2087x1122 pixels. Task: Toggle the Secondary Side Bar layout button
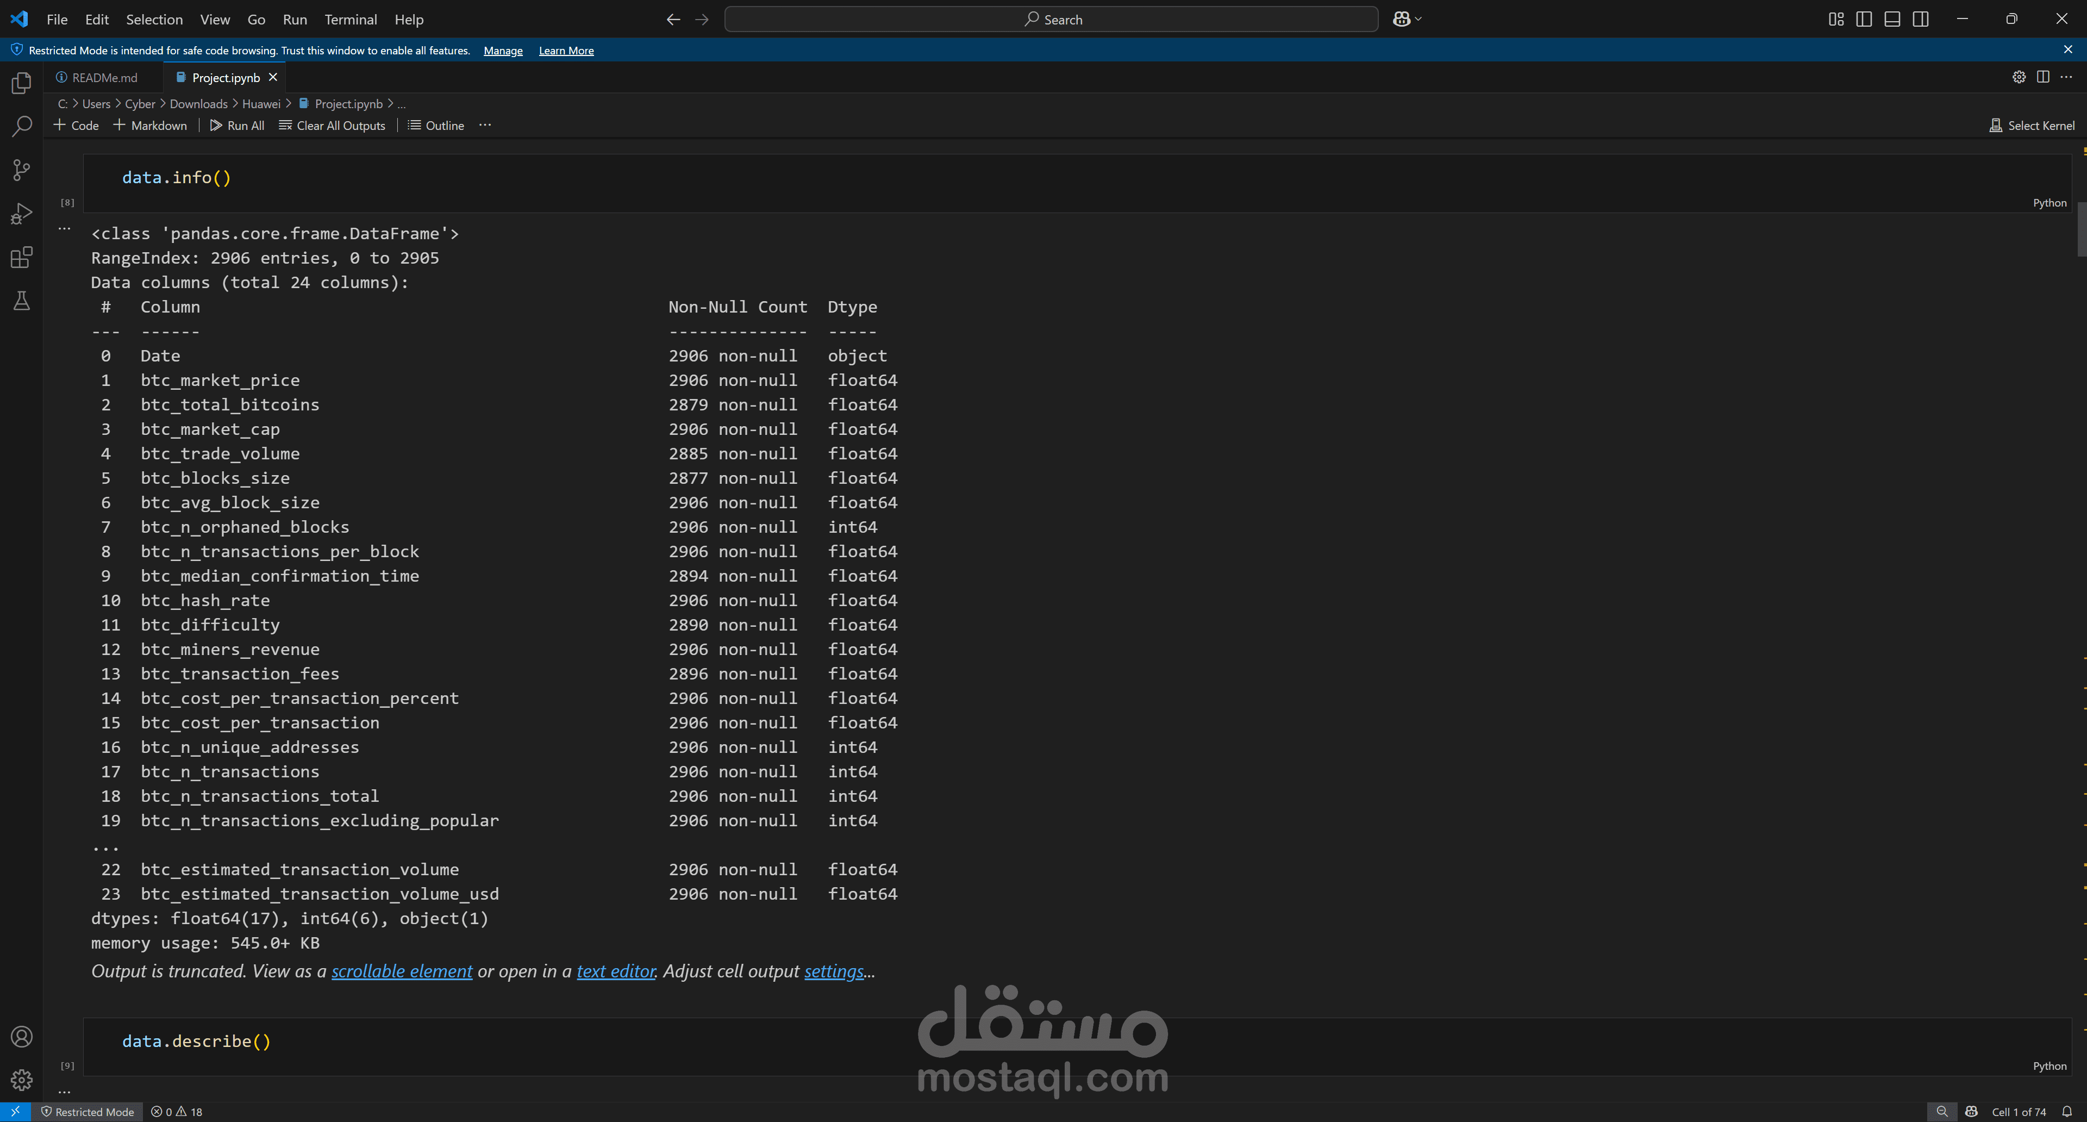coord(1920,20)
